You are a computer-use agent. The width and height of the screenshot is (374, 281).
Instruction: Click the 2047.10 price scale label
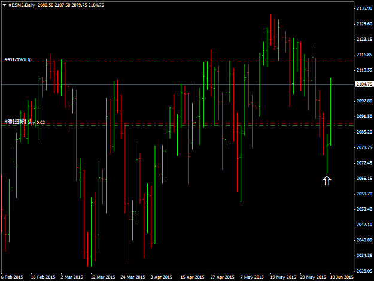[x=364, y=225]
